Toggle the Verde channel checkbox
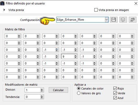 pyautogui.click(x=115, y=93)
